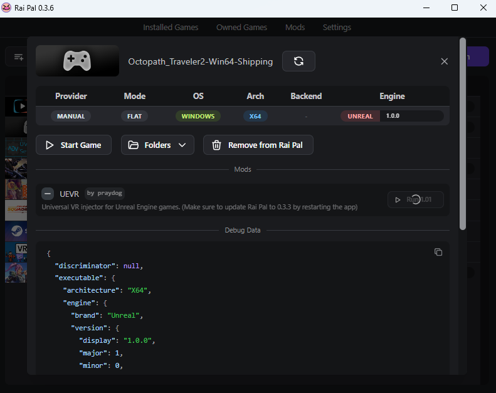Click the Mode column header

(x=134, y=96)
